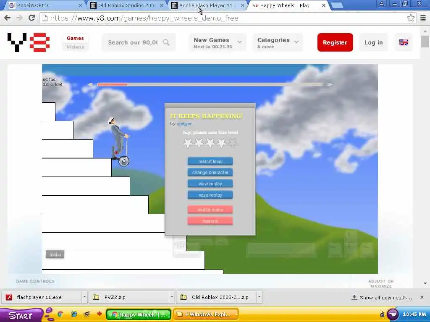
Task: Click the replay progress bar
Action: pyautogui.click(x=210, y=85)
